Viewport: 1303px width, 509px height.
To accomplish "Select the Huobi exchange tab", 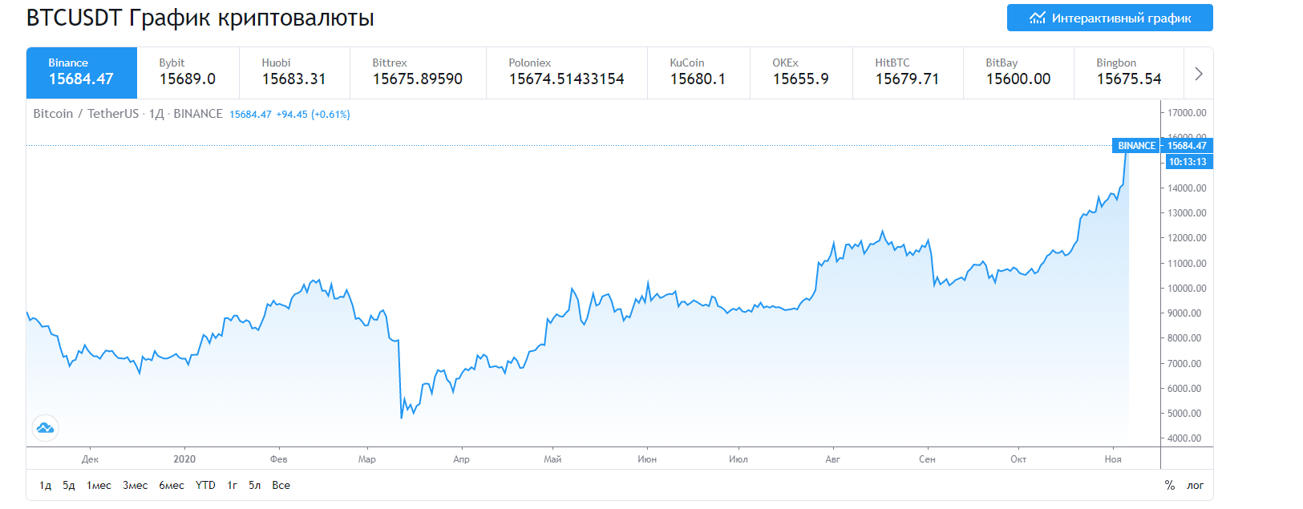I will [x=294, y=72].
